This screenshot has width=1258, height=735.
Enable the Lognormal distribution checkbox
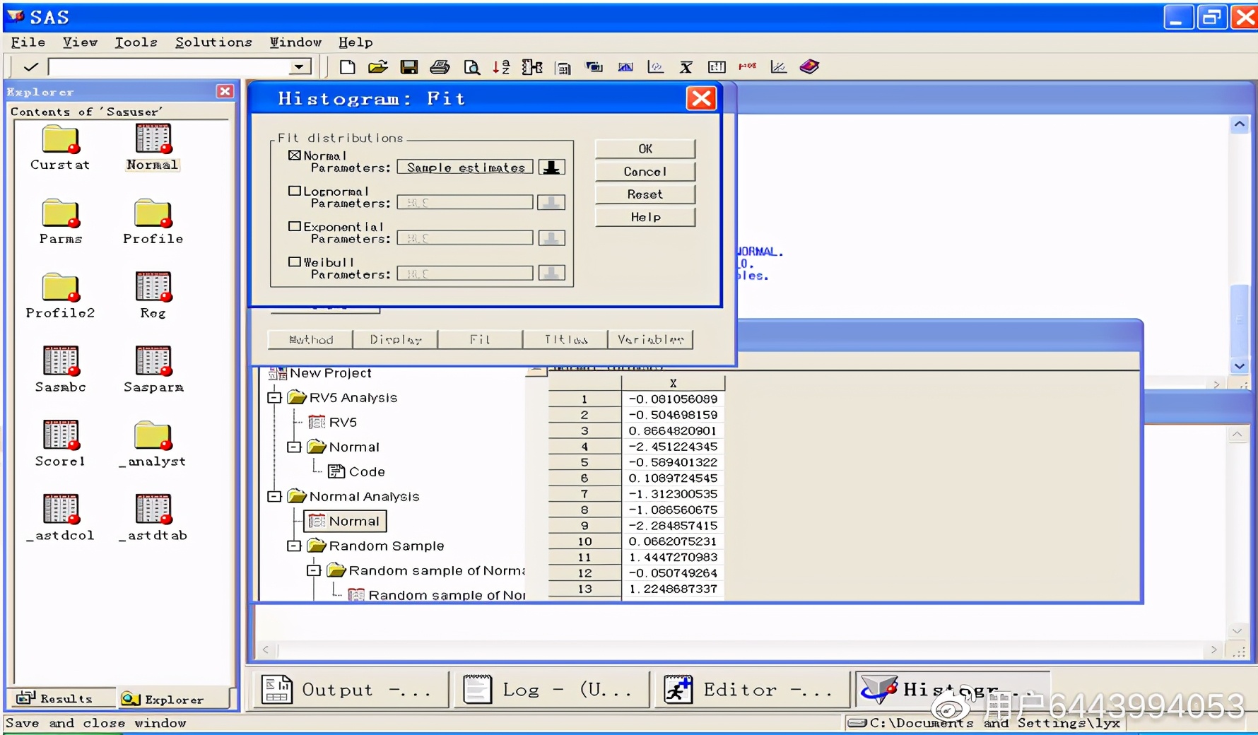pyautogui.click(x=295, y=191)
